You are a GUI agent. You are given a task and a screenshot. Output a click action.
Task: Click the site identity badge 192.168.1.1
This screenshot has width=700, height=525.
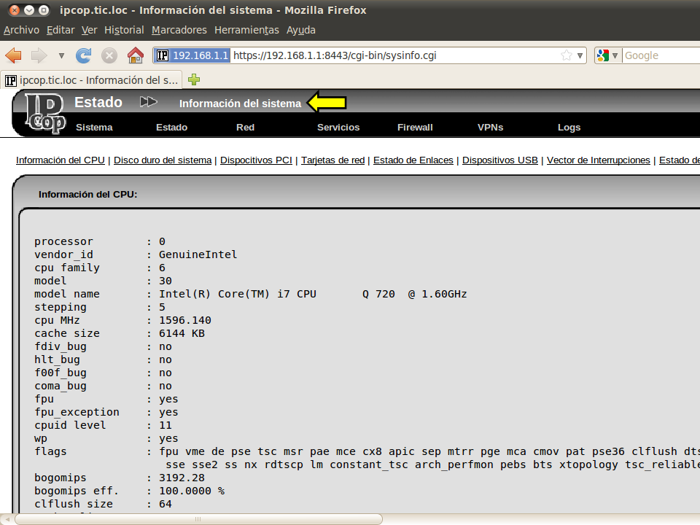[192, 55]
